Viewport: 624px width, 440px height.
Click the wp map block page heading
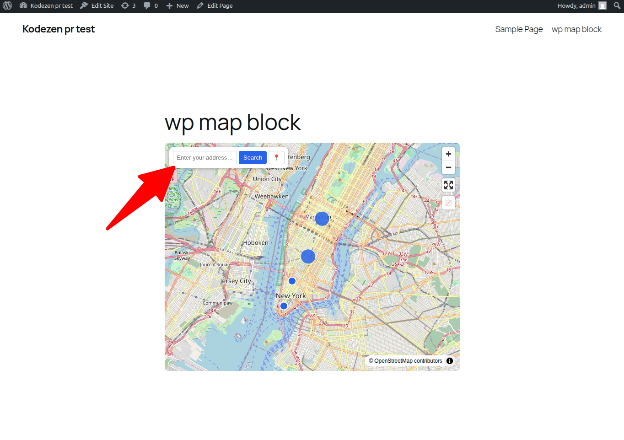click(232, 123)
